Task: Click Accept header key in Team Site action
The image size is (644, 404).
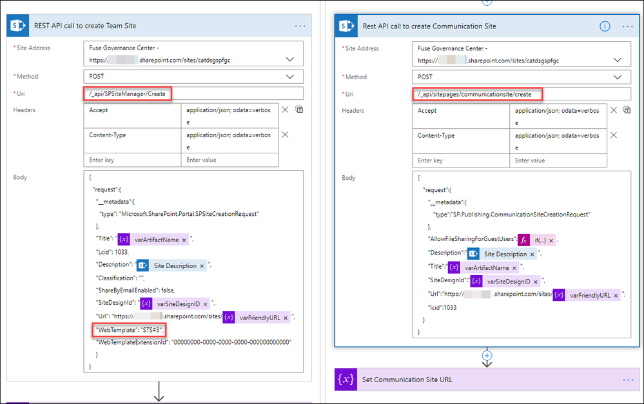Action: [132, 116]
